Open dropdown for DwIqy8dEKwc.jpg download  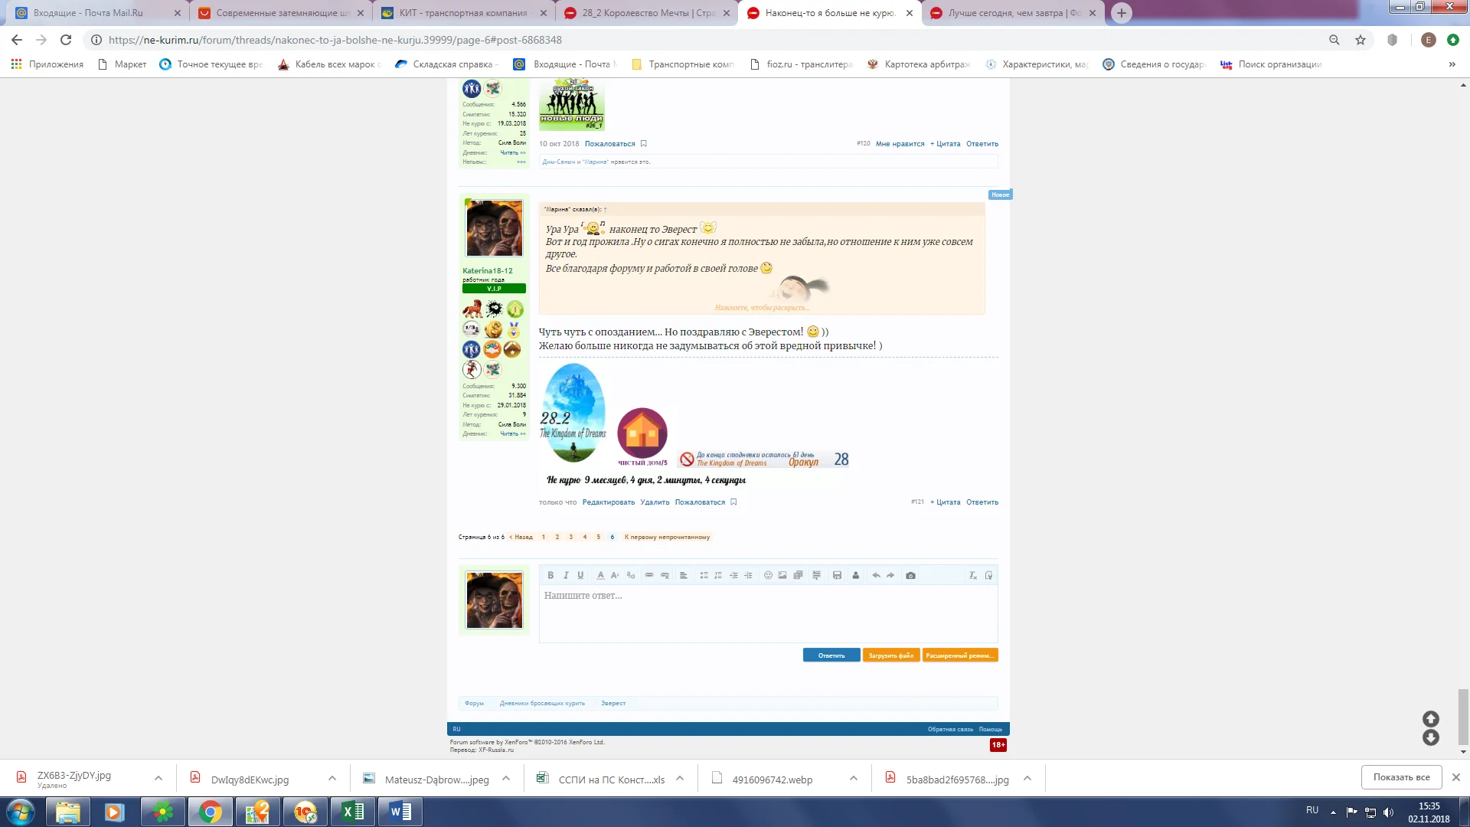pos(332,779)
